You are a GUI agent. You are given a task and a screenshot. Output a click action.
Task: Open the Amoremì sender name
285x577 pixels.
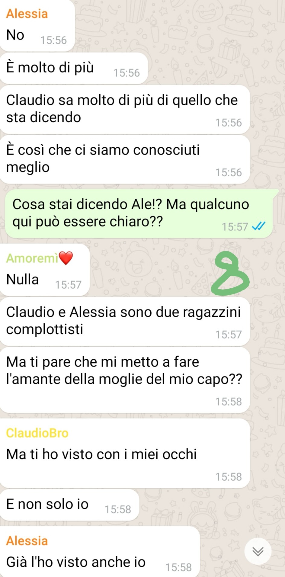click(32, 258)
